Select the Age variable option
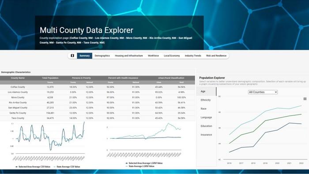309x174 pixels. tap(206, 91)
